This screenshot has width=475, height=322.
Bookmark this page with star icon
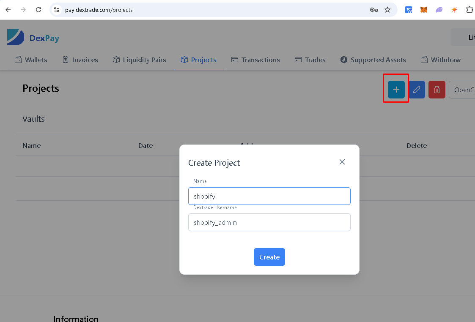(x=387, y=10)
